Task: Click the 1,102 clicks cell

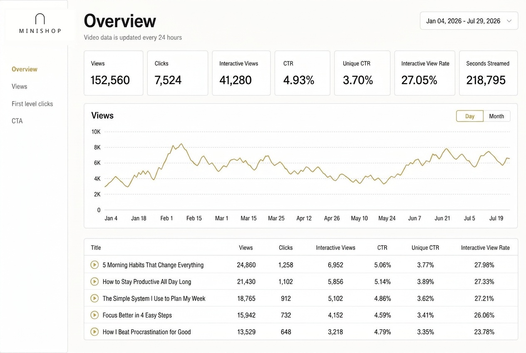Action: 285,282
